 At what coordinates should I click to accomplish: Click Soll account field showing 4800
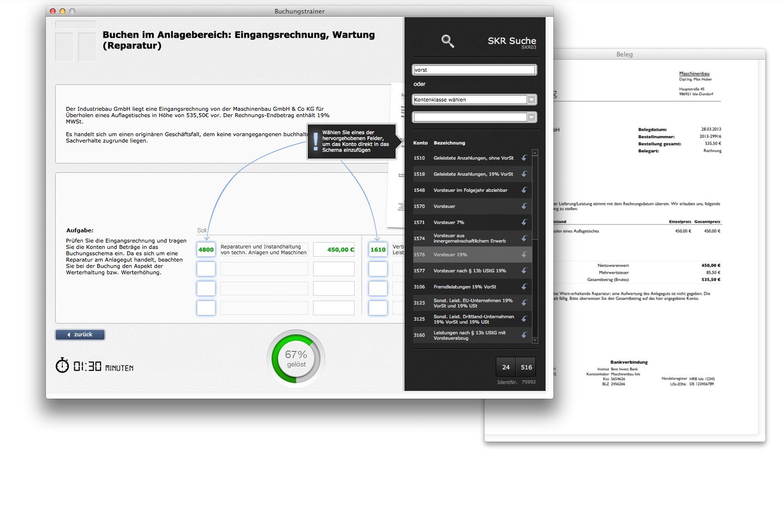pyautogui.click(x=206, y=249)
